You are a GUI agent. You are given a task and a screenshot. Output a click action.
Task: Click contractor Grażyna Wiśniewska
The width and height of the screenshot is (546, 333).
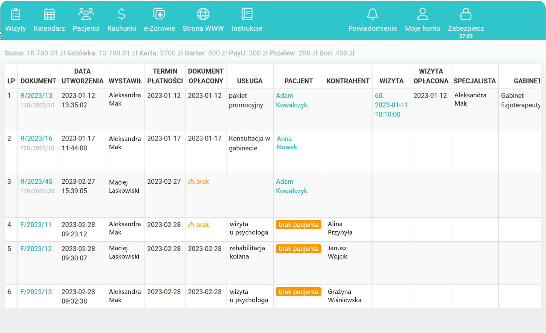point(345,296)
